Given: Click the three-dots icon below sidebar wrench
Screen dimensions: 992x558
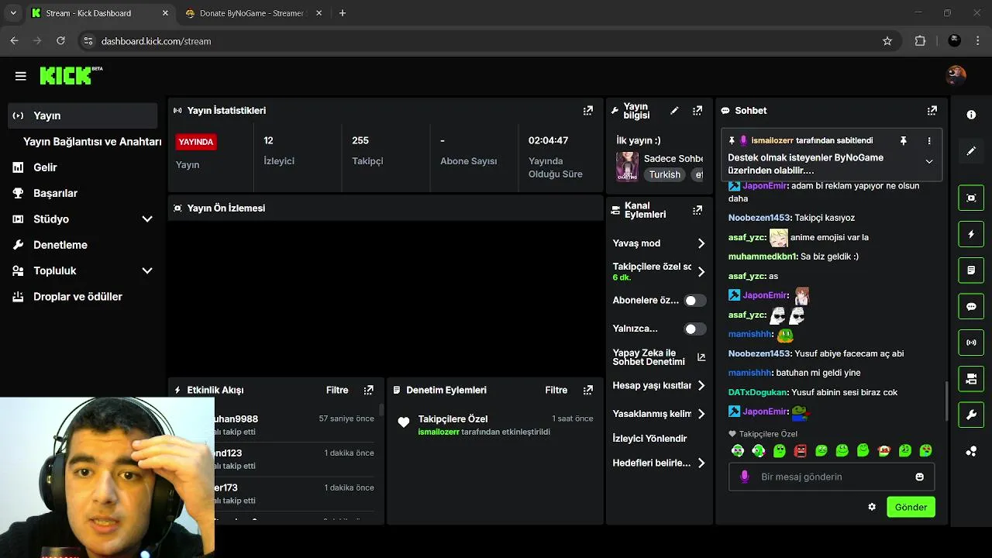Looking at the screenshot, I should click(x=971, y=451).
